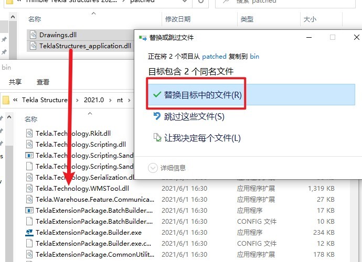Screen dimensions: 362x262
Task: Click the Tekla.Technology.Scripting.Sandbox exe icon
Action: pos(30,155)
